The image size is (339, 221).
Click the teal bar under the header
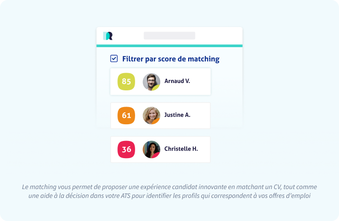point(169,46)
